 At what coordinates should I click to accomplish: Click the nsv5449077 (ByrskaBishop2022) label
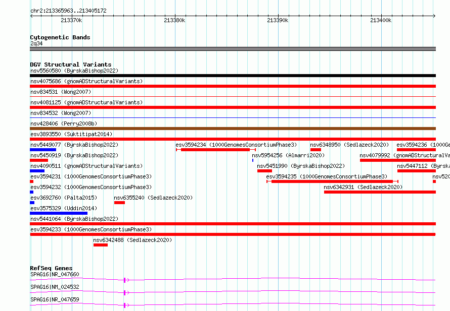pyautogui.click(x=74, y=145)
